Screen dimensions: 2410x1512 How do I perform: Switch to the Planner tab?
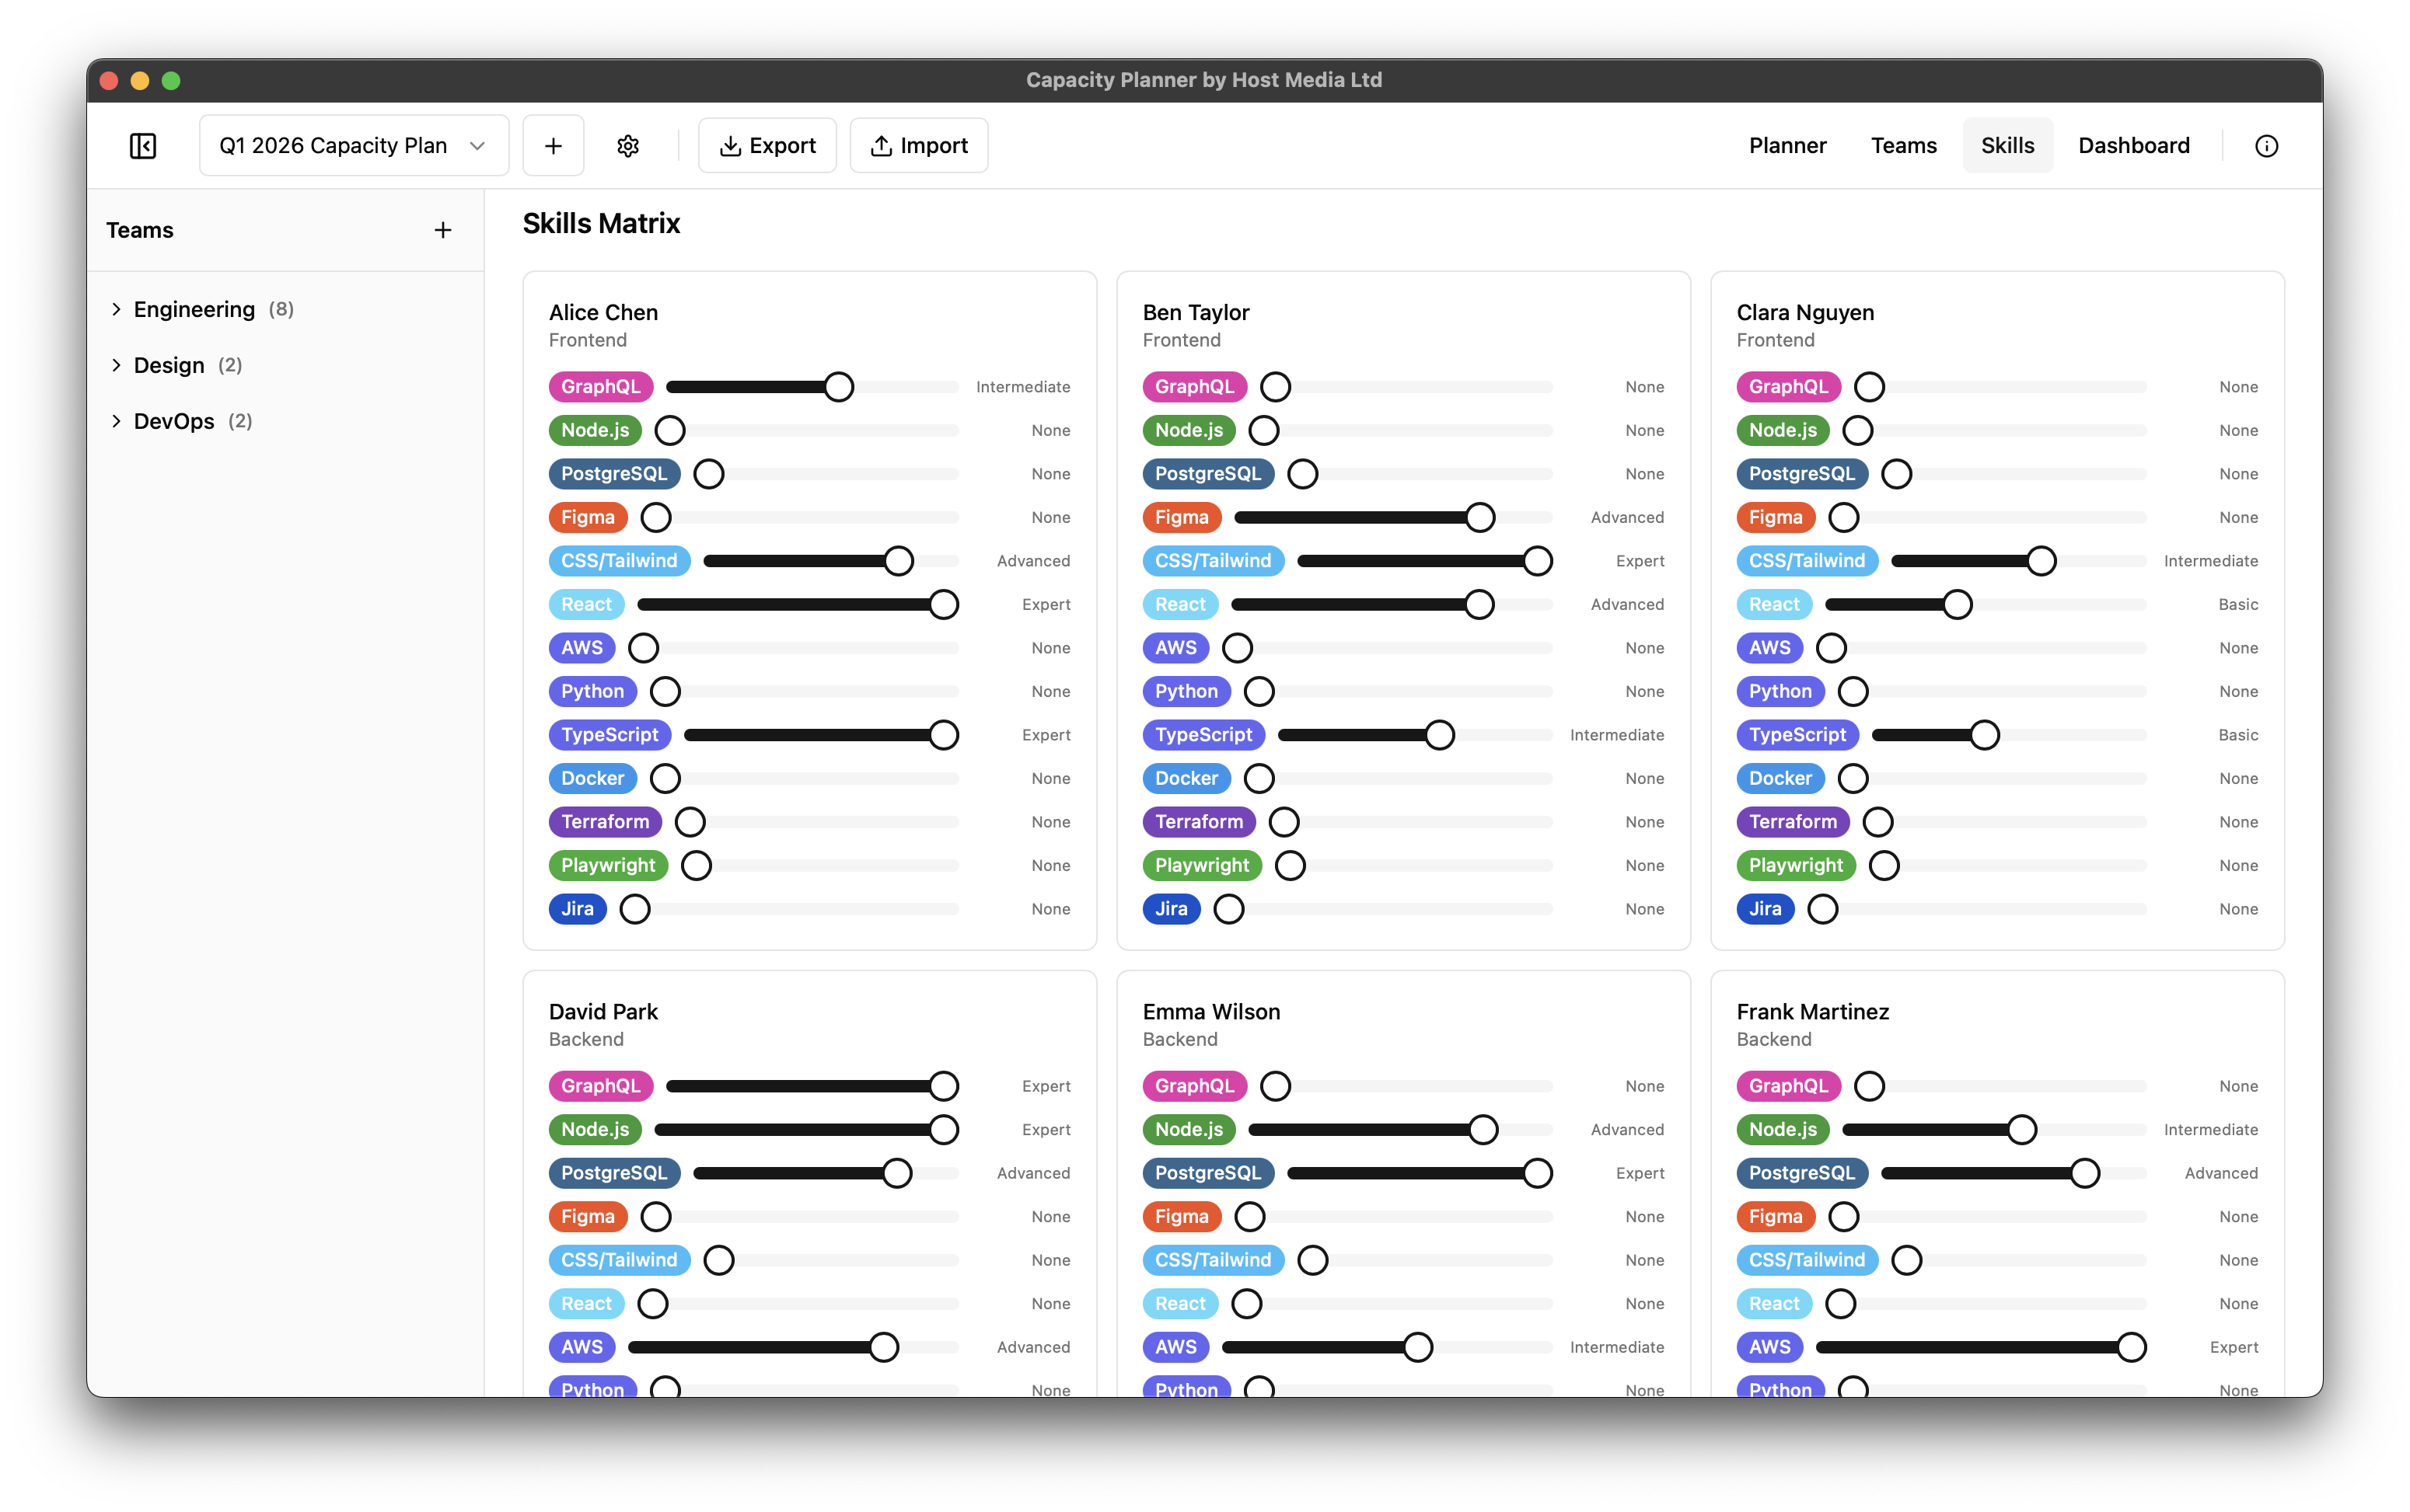pos(1787,146)
